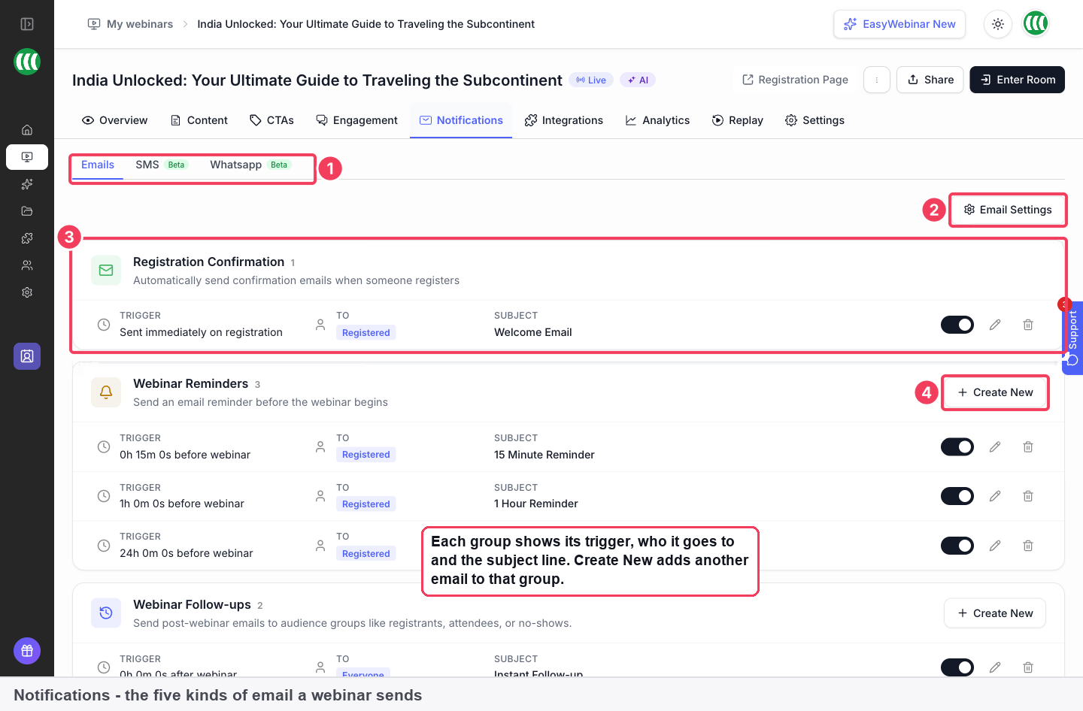
Task: Open Email Settings
Action: [1008, 210]
